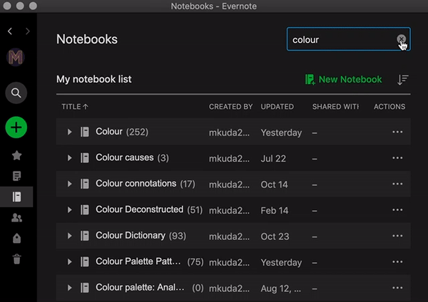
Task: Click notebook icon beside Colour Deconstructed
Action: 85,209
